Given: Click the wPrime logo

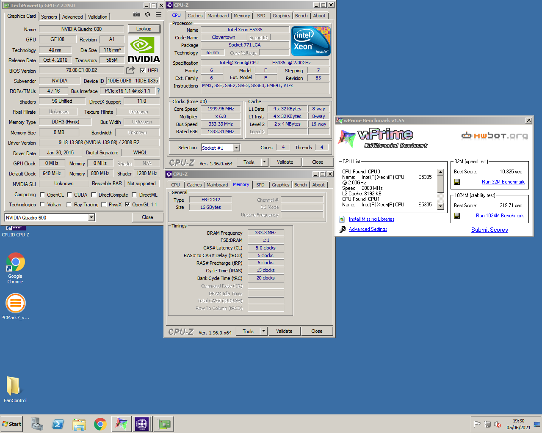Looking at the screenshot, I should tap(382, 138).
